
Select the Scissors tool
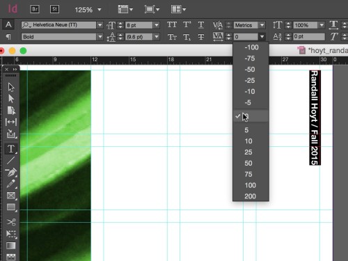[11, 222]
